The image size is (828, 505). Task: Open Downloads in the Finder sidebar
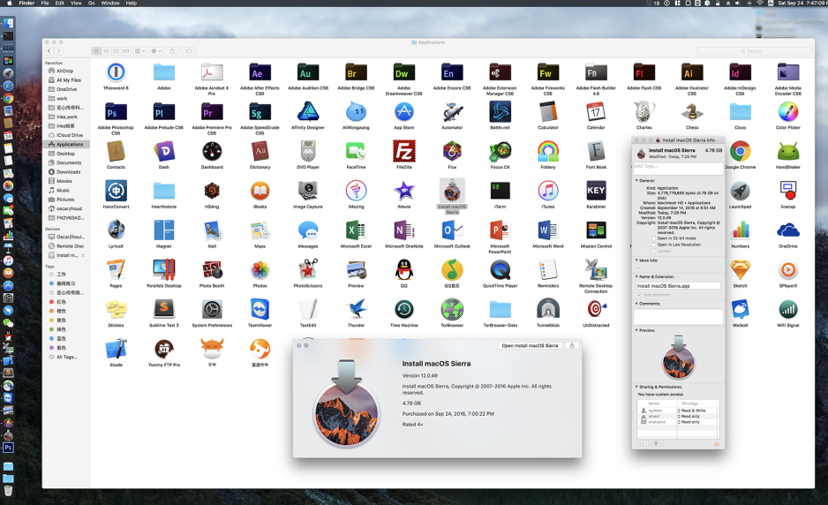tap(68, 172)
